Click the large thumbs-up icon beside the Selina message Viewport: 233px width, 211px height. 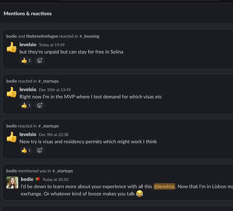point(12,47)
